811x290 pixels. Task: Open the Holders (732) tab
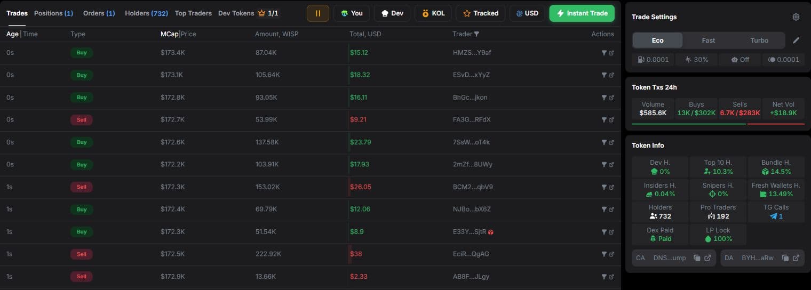click(x=146, y=13)
